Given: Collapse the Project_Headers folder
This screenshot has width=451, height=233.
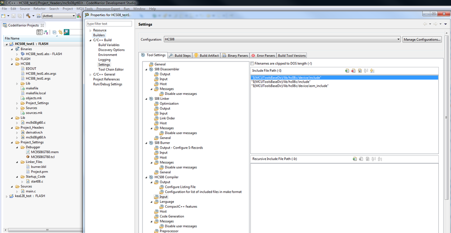Looking at the screenshot, I should coord(12,127).
